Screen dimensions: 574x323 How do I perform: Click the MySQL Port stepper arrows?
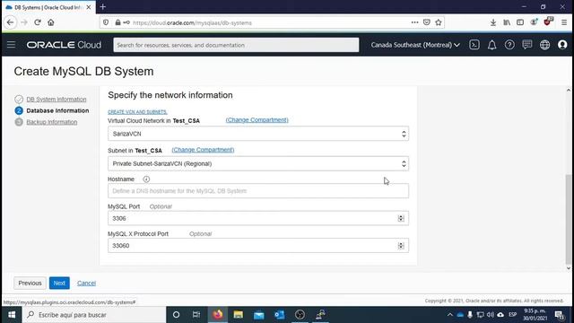(x=401, y=218)
